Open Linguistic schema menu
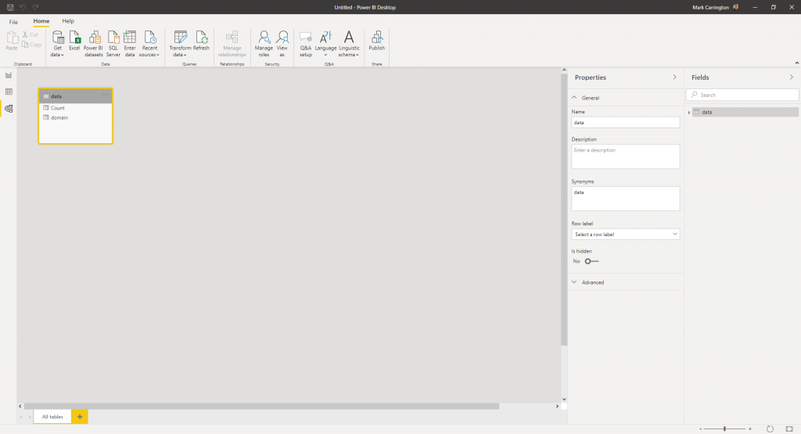The width and height of the screenshot is (801, 434). coord(349,44)
